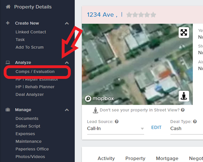Open the Lead Source Call-In dropdown

pyautogui.click(x=115, y=128)
